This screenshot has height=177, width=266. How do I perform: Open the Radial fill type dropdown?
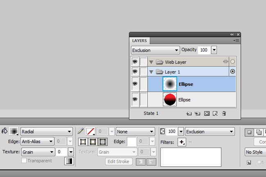click(46, 132)
